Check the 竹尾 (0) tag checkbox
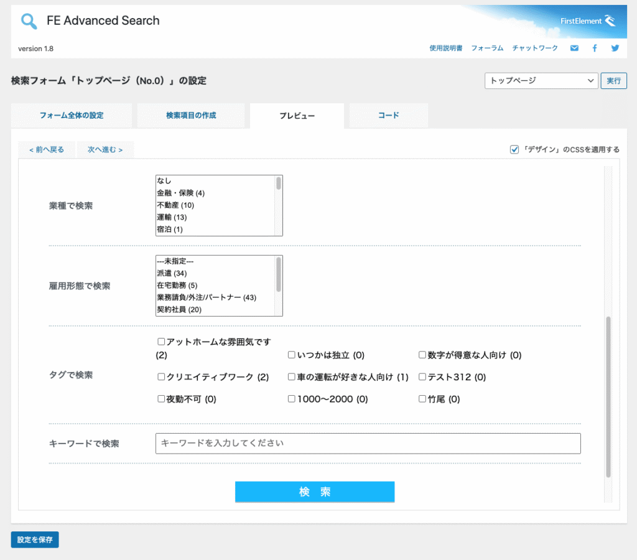This screenshot has width=637, height=560. coord(422,399)
